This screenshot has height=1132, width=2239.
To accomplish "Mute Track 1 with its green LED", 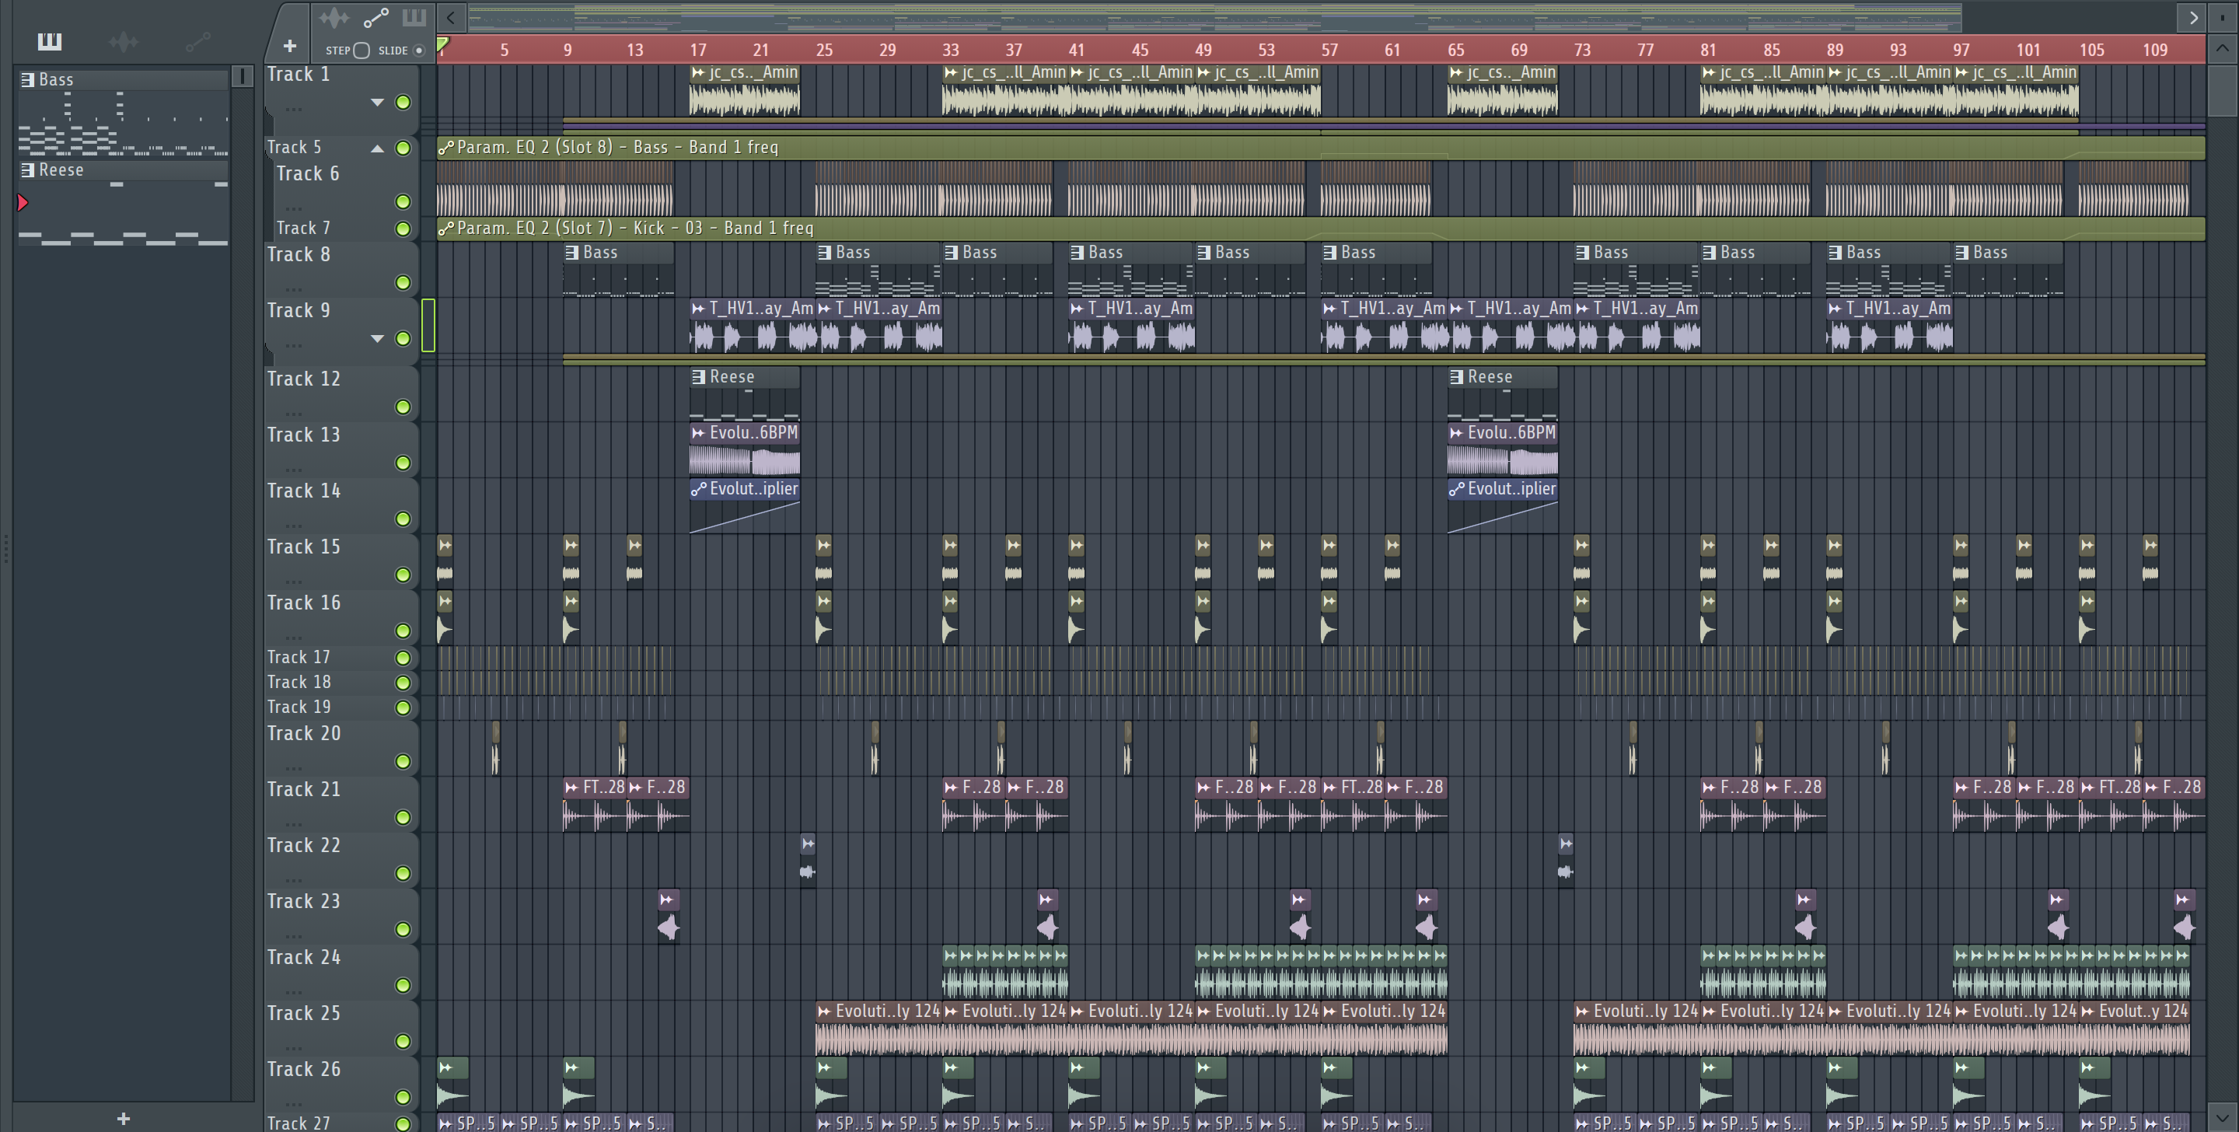I will 403,103.
